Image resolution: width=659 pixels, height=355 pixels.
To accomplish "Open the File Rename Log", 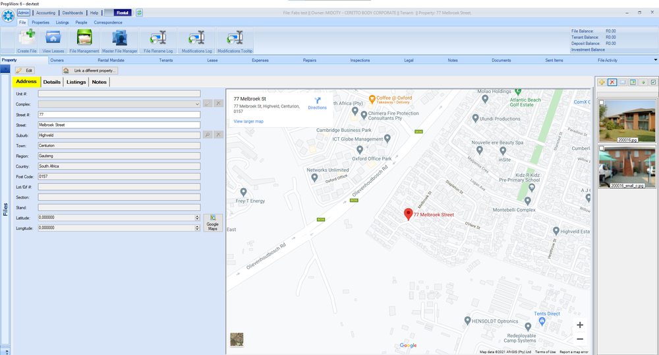I will tap(158, 41).
